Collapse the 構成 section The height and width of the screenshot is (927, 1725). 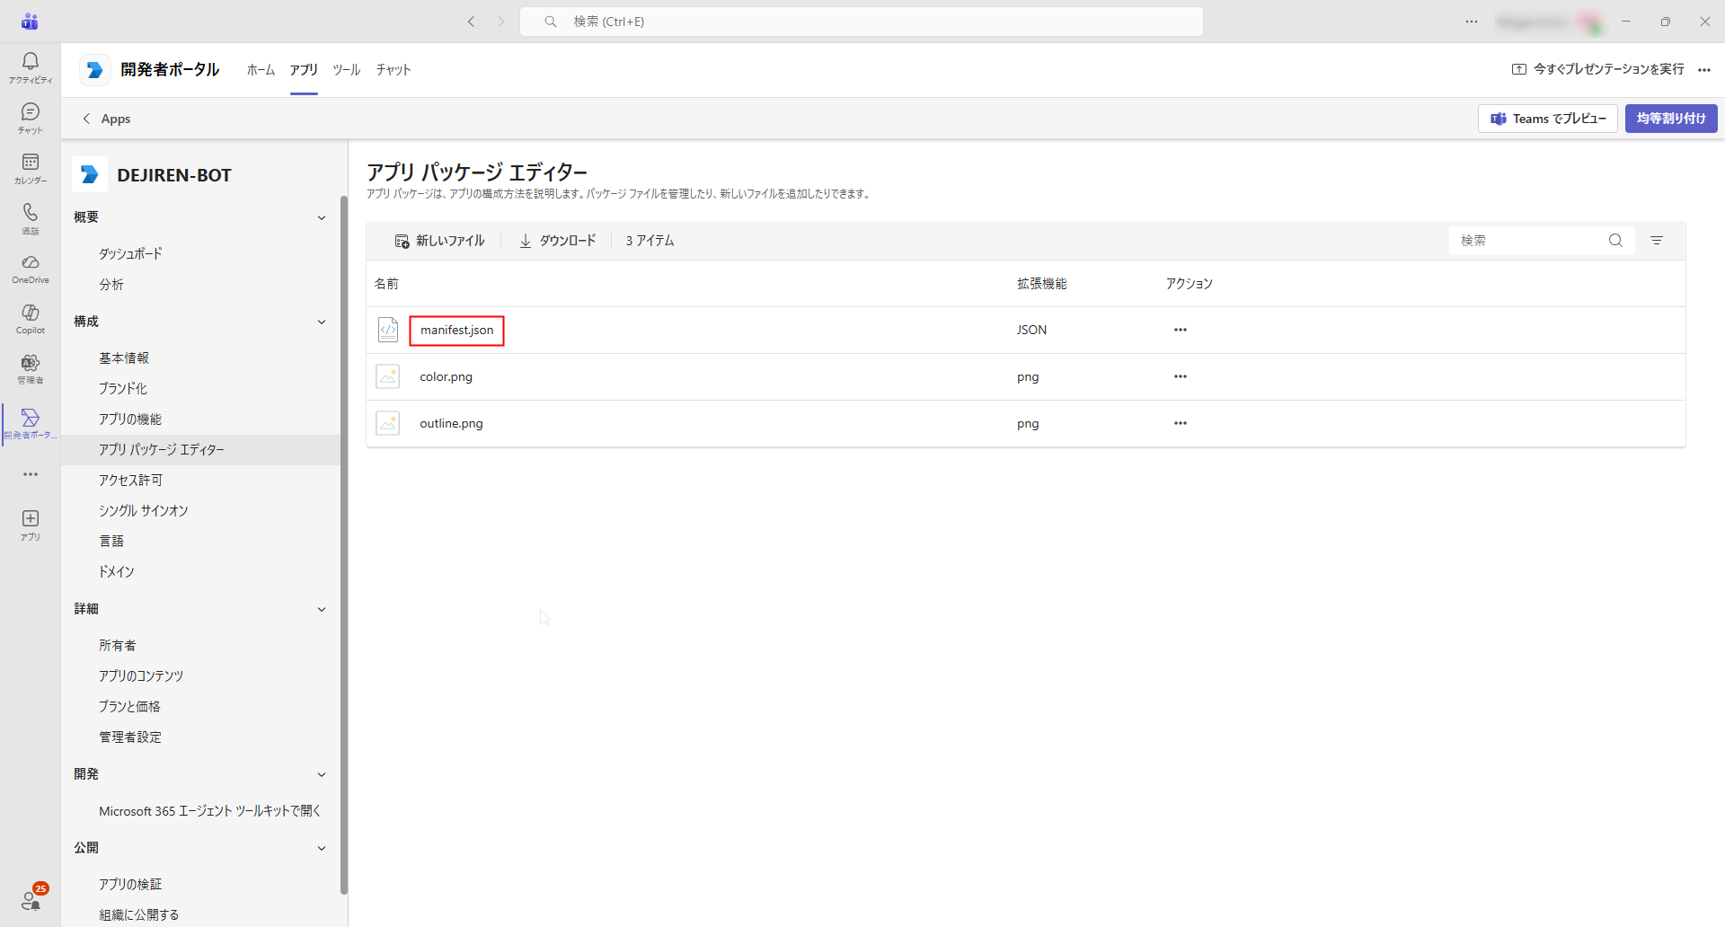(x=322, y=322)
